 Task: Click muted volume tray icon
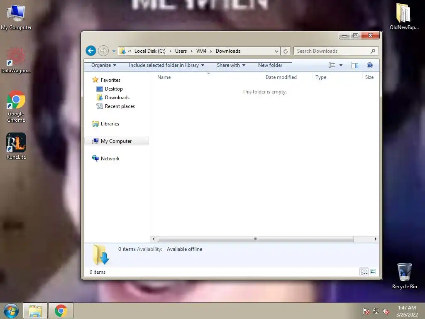point(386,311)
